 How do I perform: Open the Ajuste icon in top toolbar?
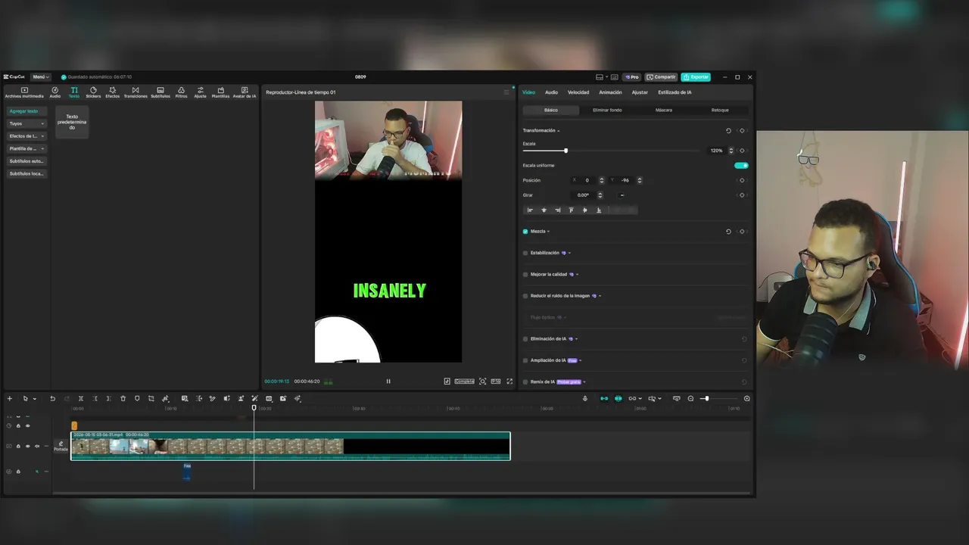point(200,92)
